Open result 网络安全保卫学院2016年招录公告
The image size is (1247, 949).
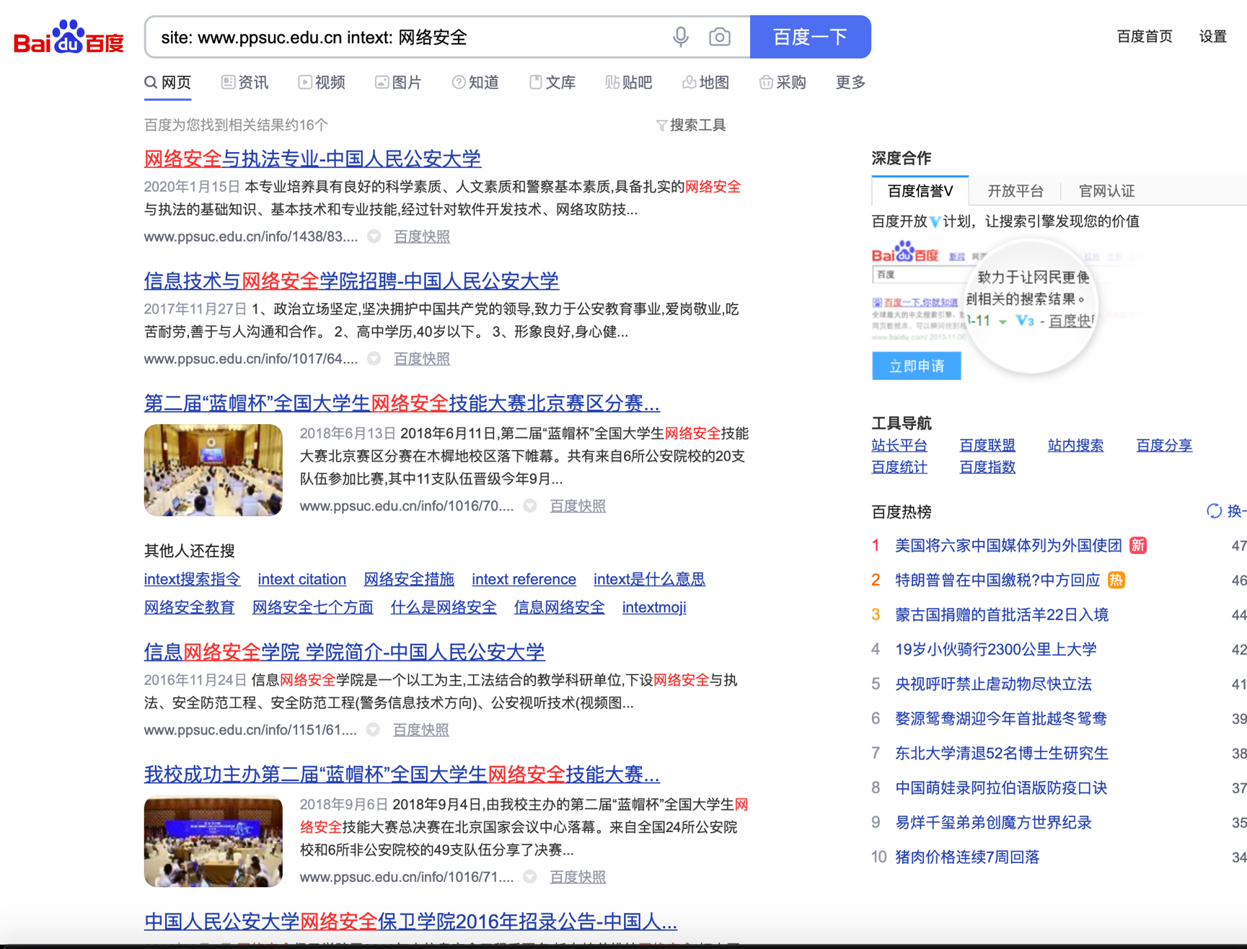[410, 922]
